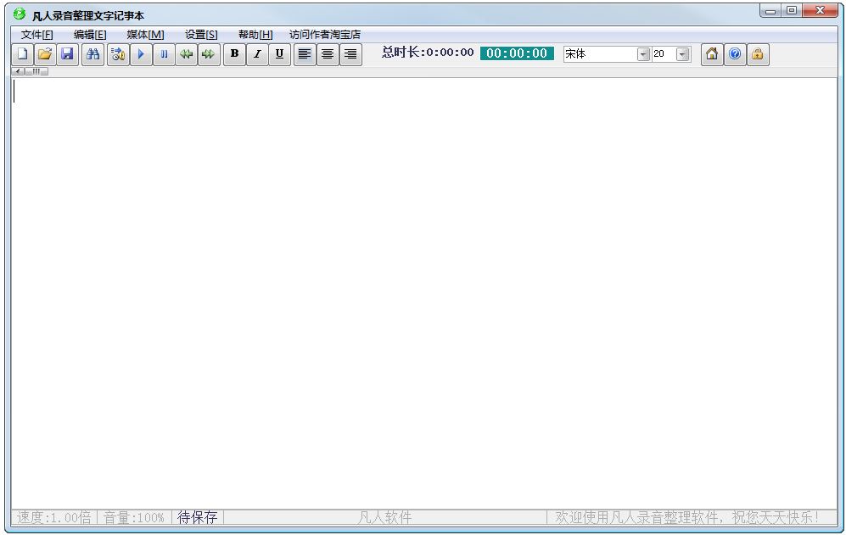Screen dimensions: 846x535
Task: Open help via blue question mark icon
Action: (x=735, y=54)
